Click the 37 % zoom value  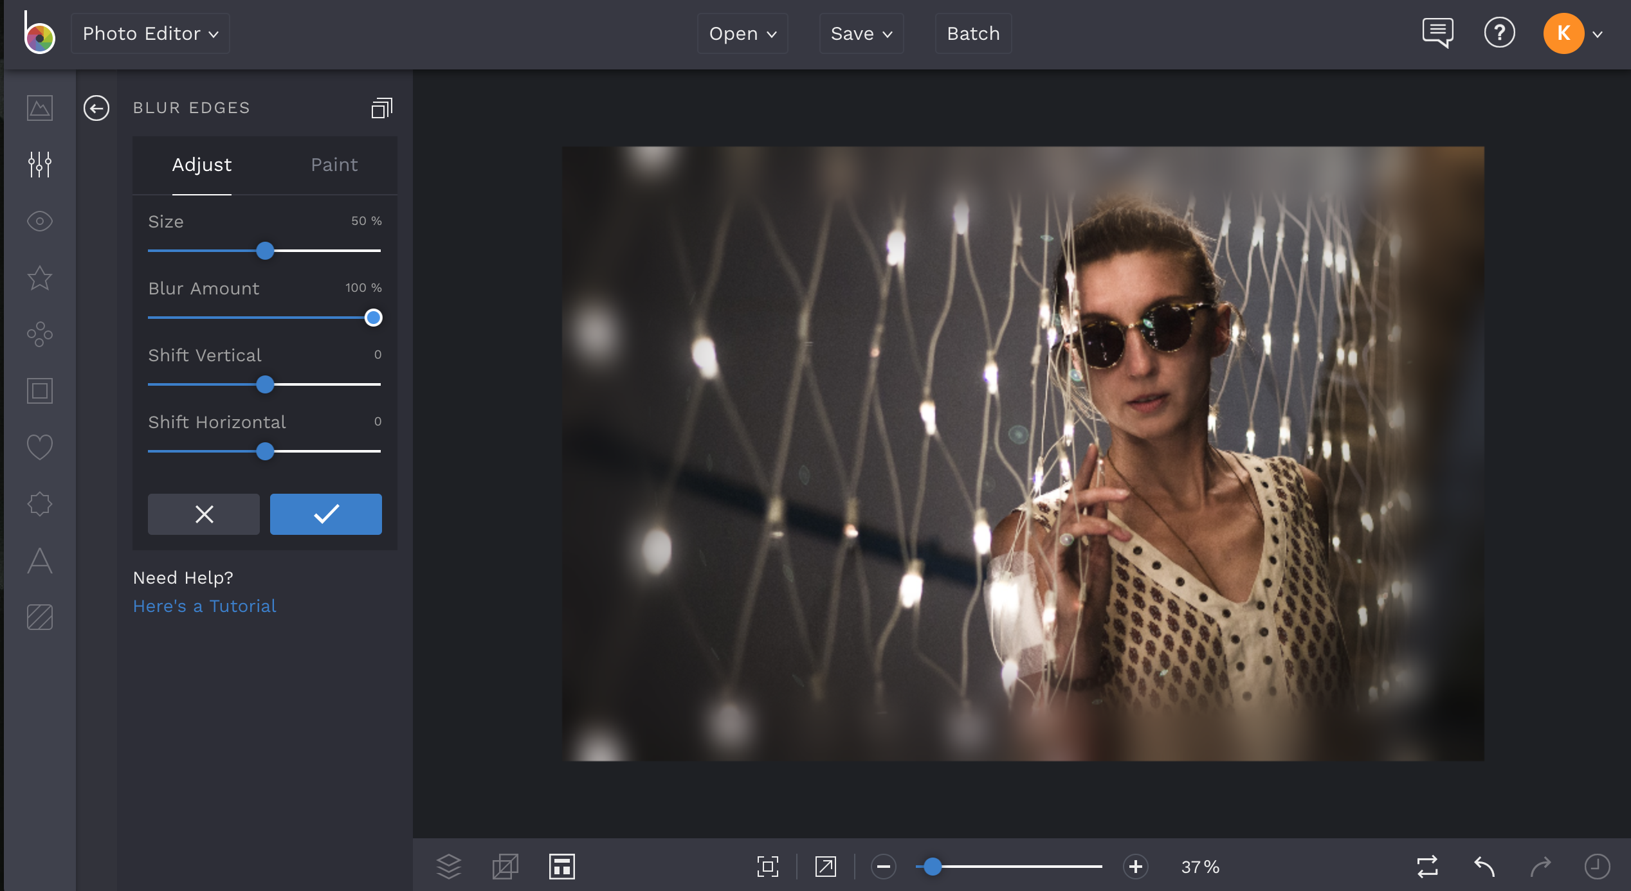1200,867
